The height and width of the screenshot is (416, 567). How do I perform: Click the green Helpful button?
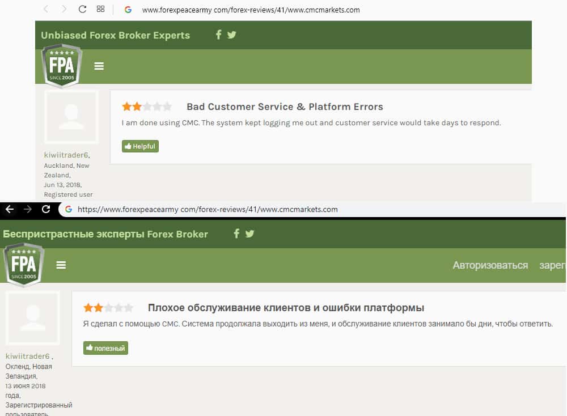click(x=140, y=146)
